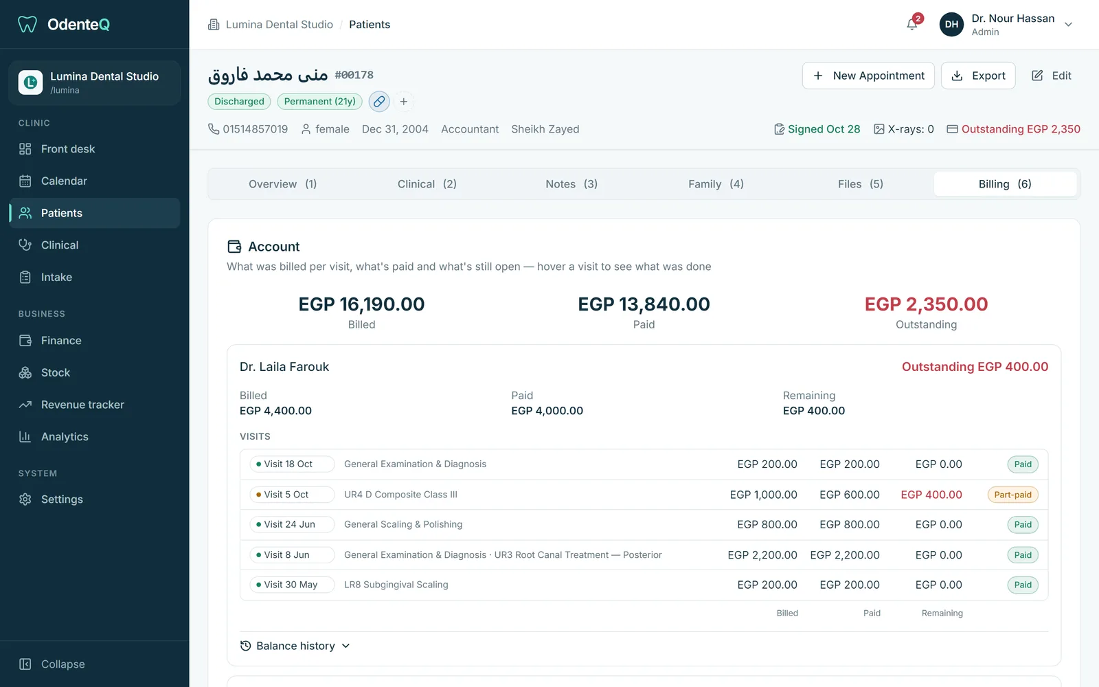Open the Dr. Nour Hassan account dropdown

point(1006,24)
